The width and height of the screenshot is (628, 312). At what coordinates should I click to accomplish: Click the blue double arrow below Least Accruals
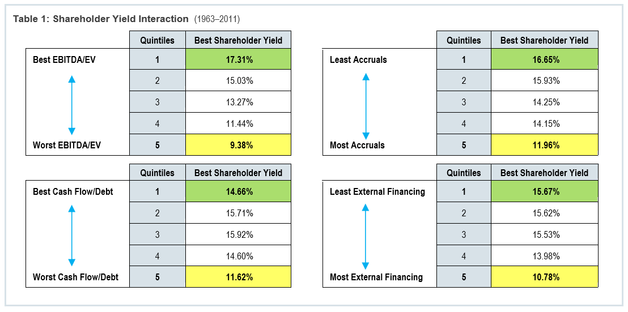pyautogui.click(x=366, y=105)
